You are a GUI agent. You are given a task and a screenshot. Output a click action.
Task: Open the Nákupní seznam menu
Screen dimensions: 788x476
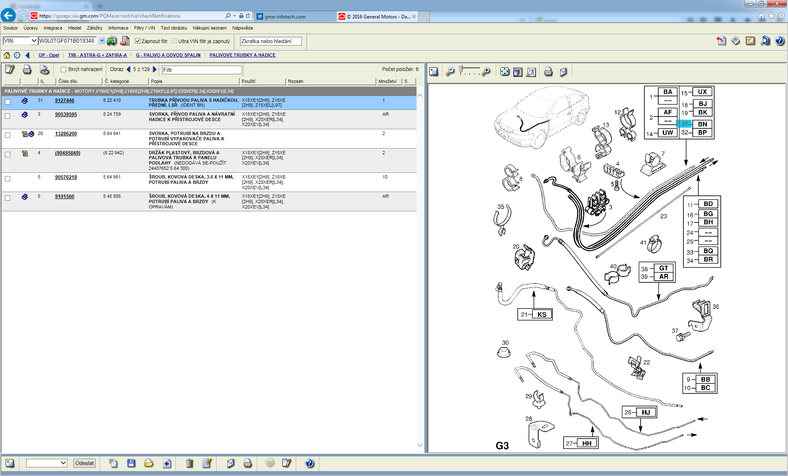pos(209,28)
